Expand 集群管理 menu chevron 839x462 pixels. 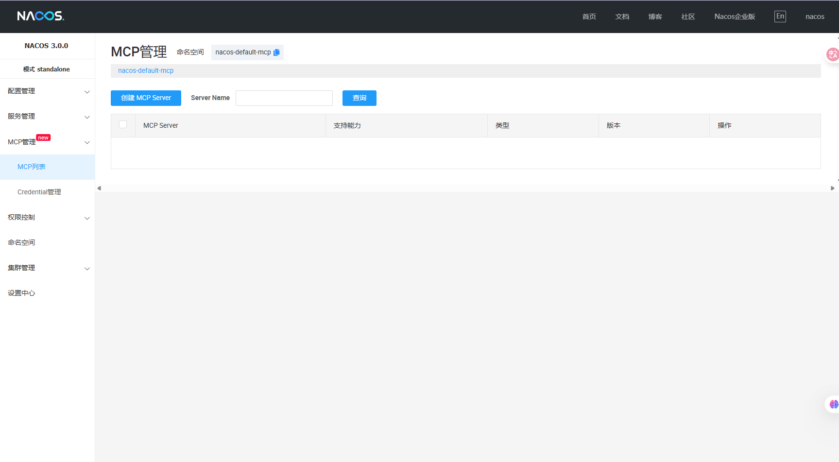pos(87,269)
